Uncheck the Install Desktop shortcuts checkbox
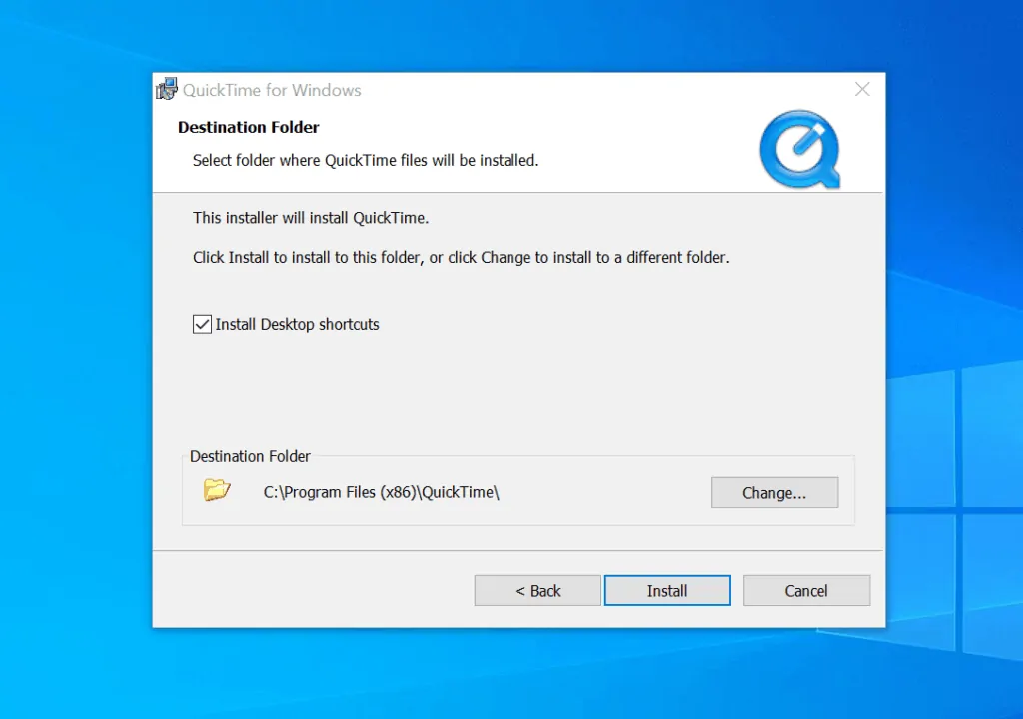This screenshot has width=1023, height=719. pyautogui.click(x=202, y=324)
